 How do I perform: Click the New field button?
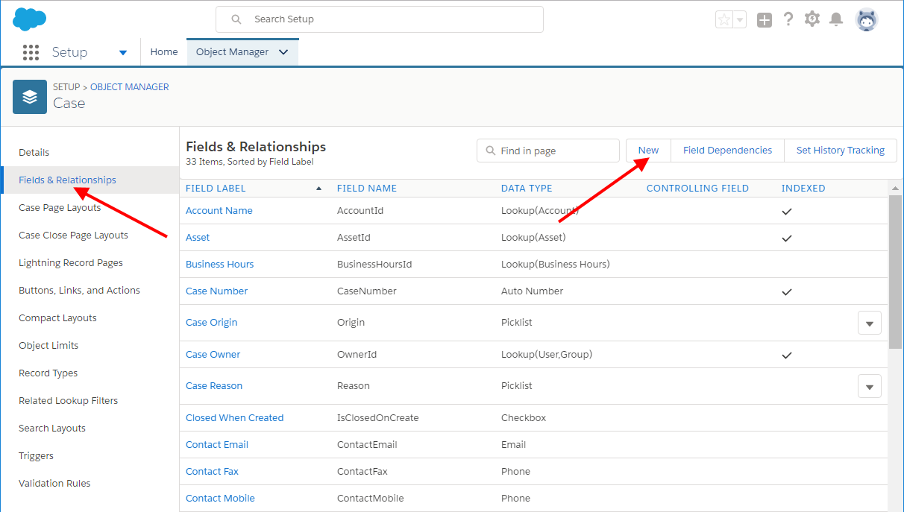(648, 150)
